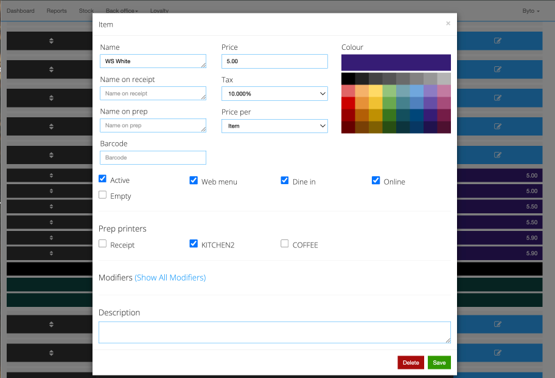Toggle the Web menu checkbox
Screen dimensions: 555x378
tap(194, 181)
